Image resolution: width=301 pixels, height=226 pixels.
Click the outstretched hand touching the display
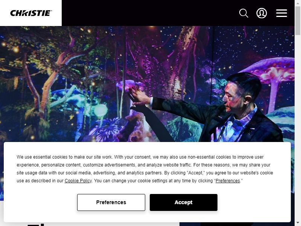pos(138,96)
